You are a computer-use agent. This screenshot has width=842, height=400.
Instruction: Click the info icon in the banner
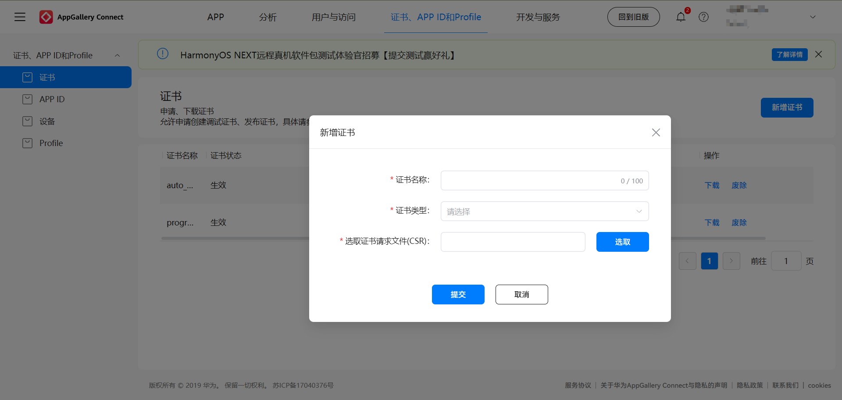point(163,54)
